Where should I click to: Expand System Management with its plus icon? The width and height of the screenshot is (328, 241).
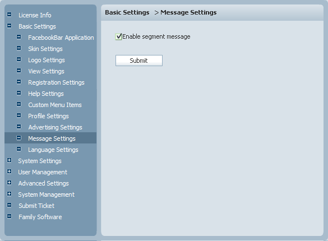coord(9,194)
